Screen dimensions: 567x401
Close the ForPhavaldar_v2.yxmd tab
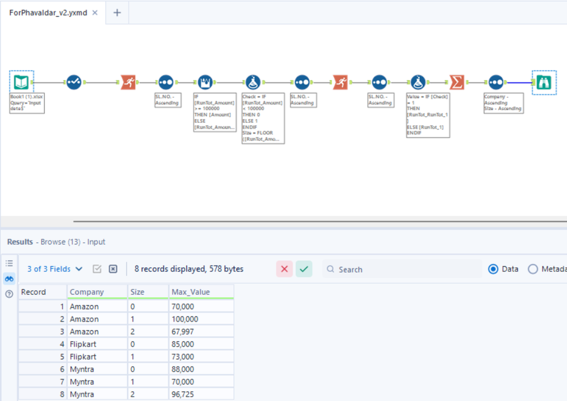[95, 12]
